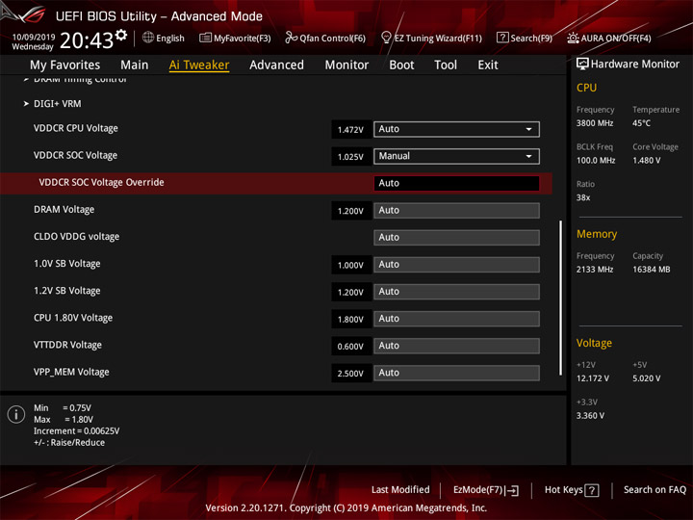This screenshot has width=693, height=520.
Task: Select the 1.2V SB Voltage label
Action: [67, 291]
